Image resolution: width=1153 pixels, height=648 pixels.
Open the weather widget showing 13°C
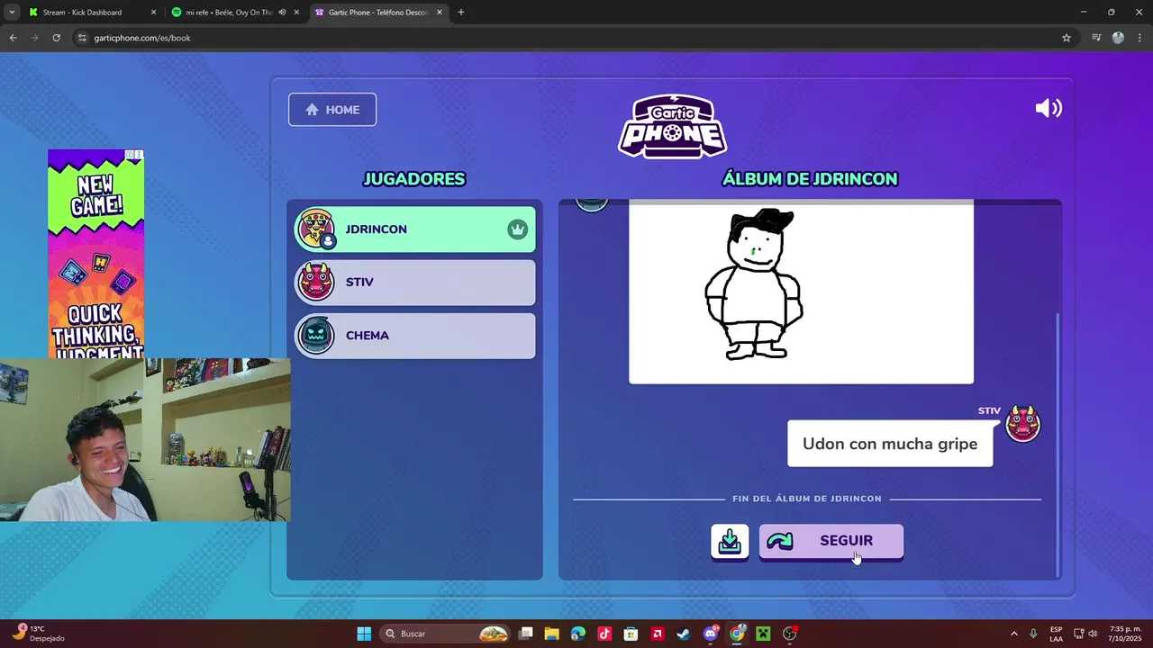coord(38,634)
